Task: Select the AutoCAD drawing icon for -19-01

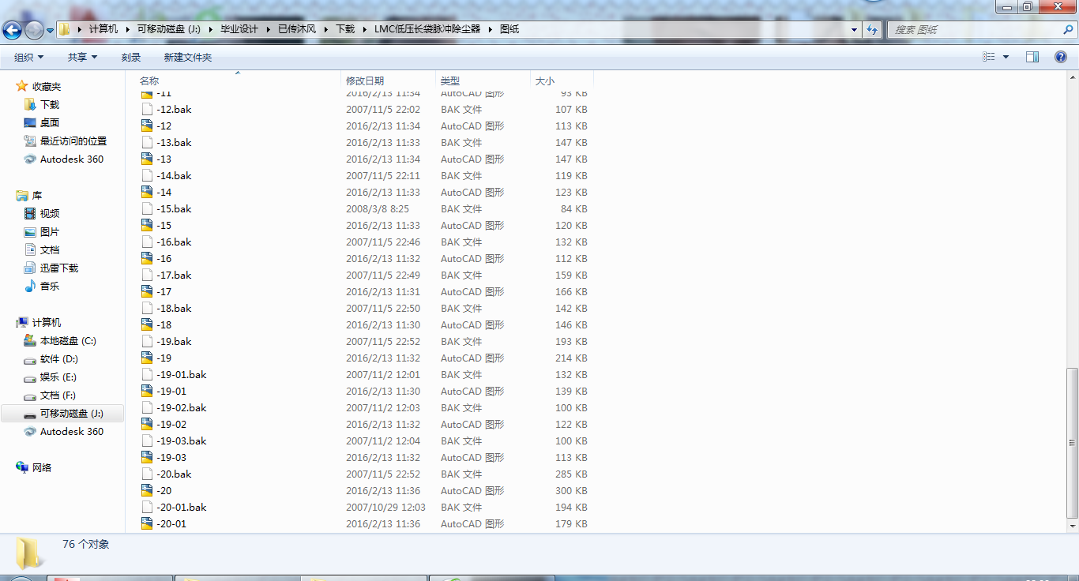Action: pos(147,392)
